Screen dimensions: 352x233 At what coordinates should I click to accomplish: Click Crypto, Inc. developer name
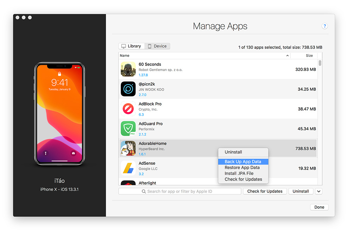148,109
